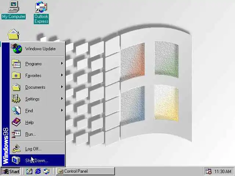Choose Shut Down... from the Start menu
235x176 pixels.
click(x=37, y=160)
